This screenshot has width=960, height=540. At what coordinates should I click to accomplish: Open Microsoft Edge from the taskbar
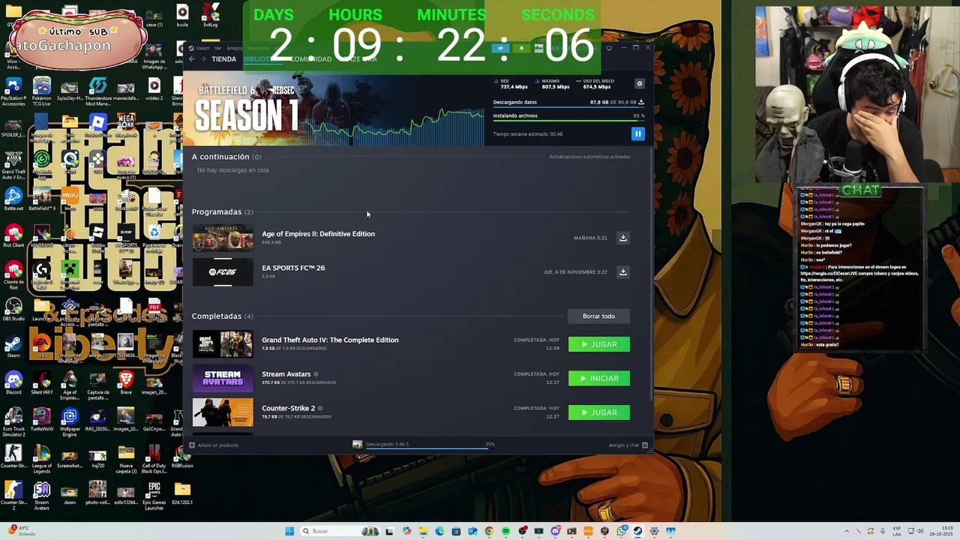coord(439,531)
